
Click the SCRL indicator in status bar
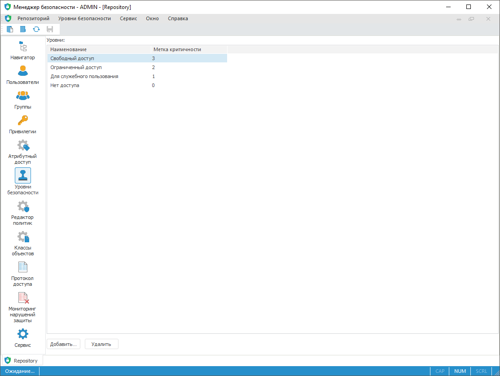(x=481, y=371)
